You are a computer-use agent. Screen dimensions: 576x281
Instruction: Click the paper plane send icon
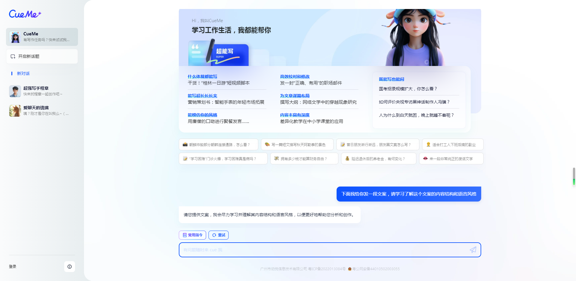click(473, 250)
